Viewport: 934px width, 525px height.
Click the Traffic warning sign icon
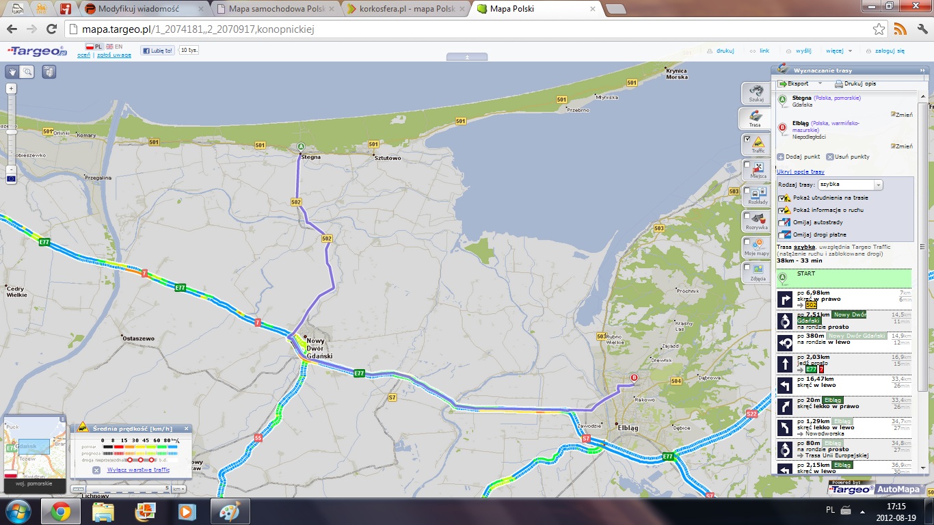point(758,142)
